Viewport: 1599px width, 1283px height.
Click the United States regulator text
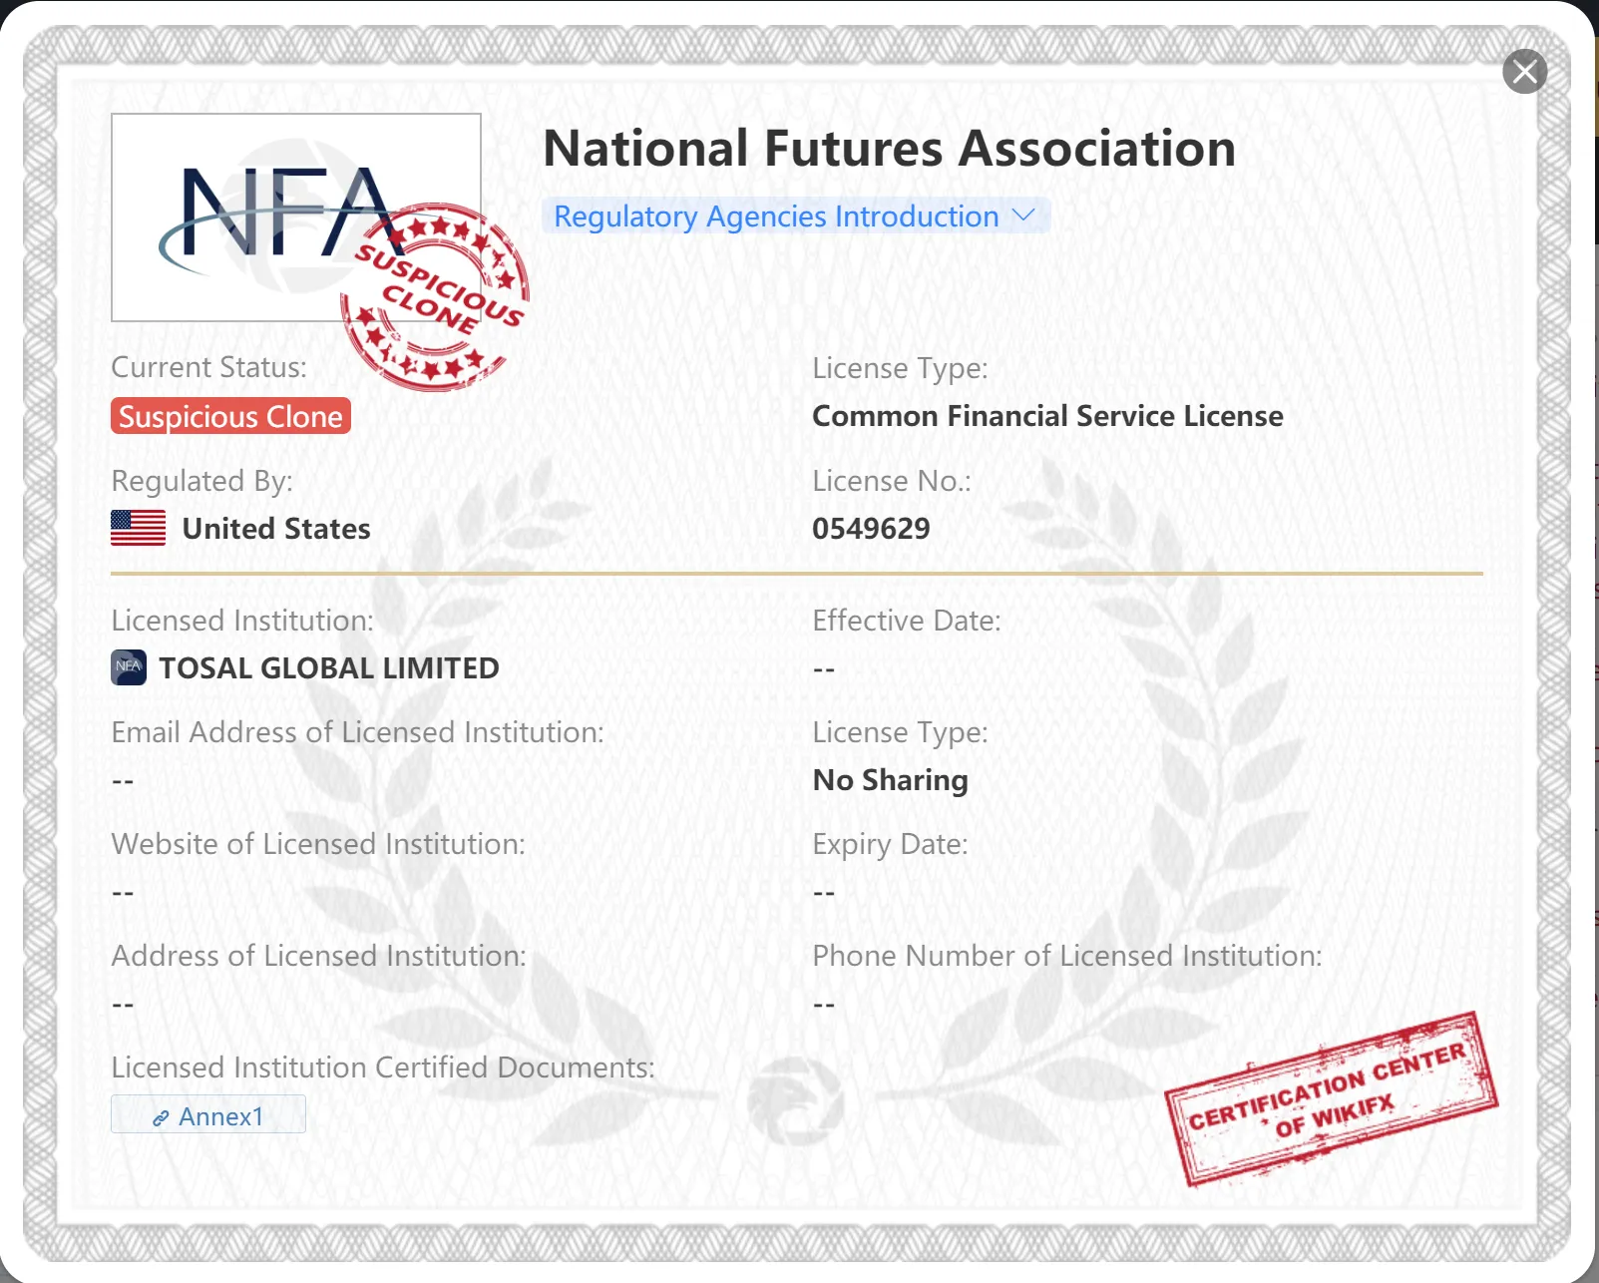[x=276, y=528]
